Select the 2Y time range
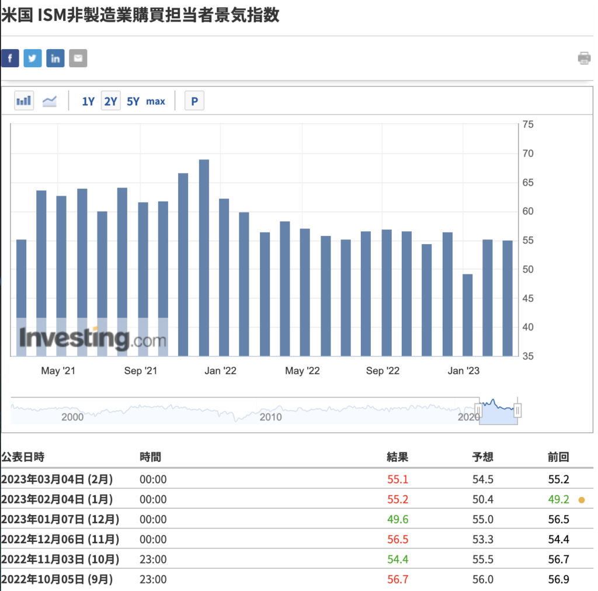This screenshot has height=591, width=598. (x=110, y=101)
